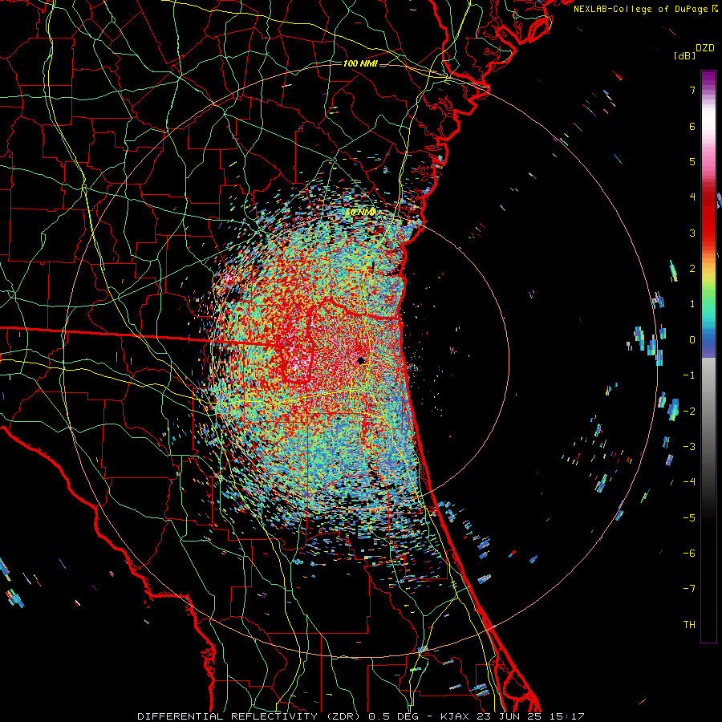
Task: Click the -4 value on the color scale
Action: click(689, 482)
